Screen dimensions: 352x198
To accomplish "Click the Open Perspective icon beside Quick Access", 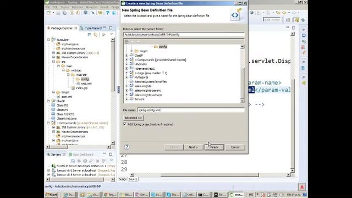I will coord(288,20).
